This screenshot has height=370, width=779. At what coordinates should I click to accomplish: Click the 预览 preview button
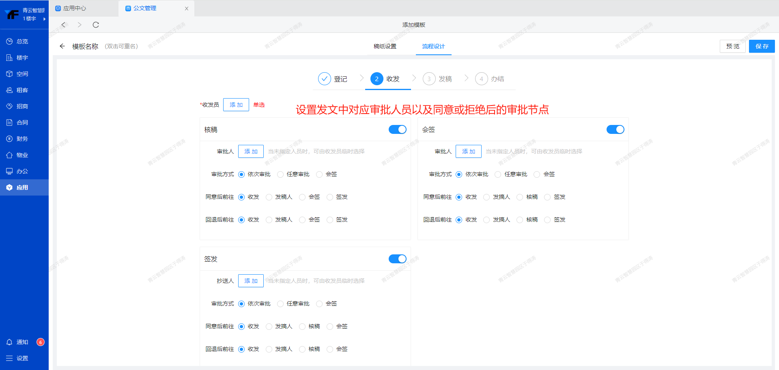click(732, 46)
